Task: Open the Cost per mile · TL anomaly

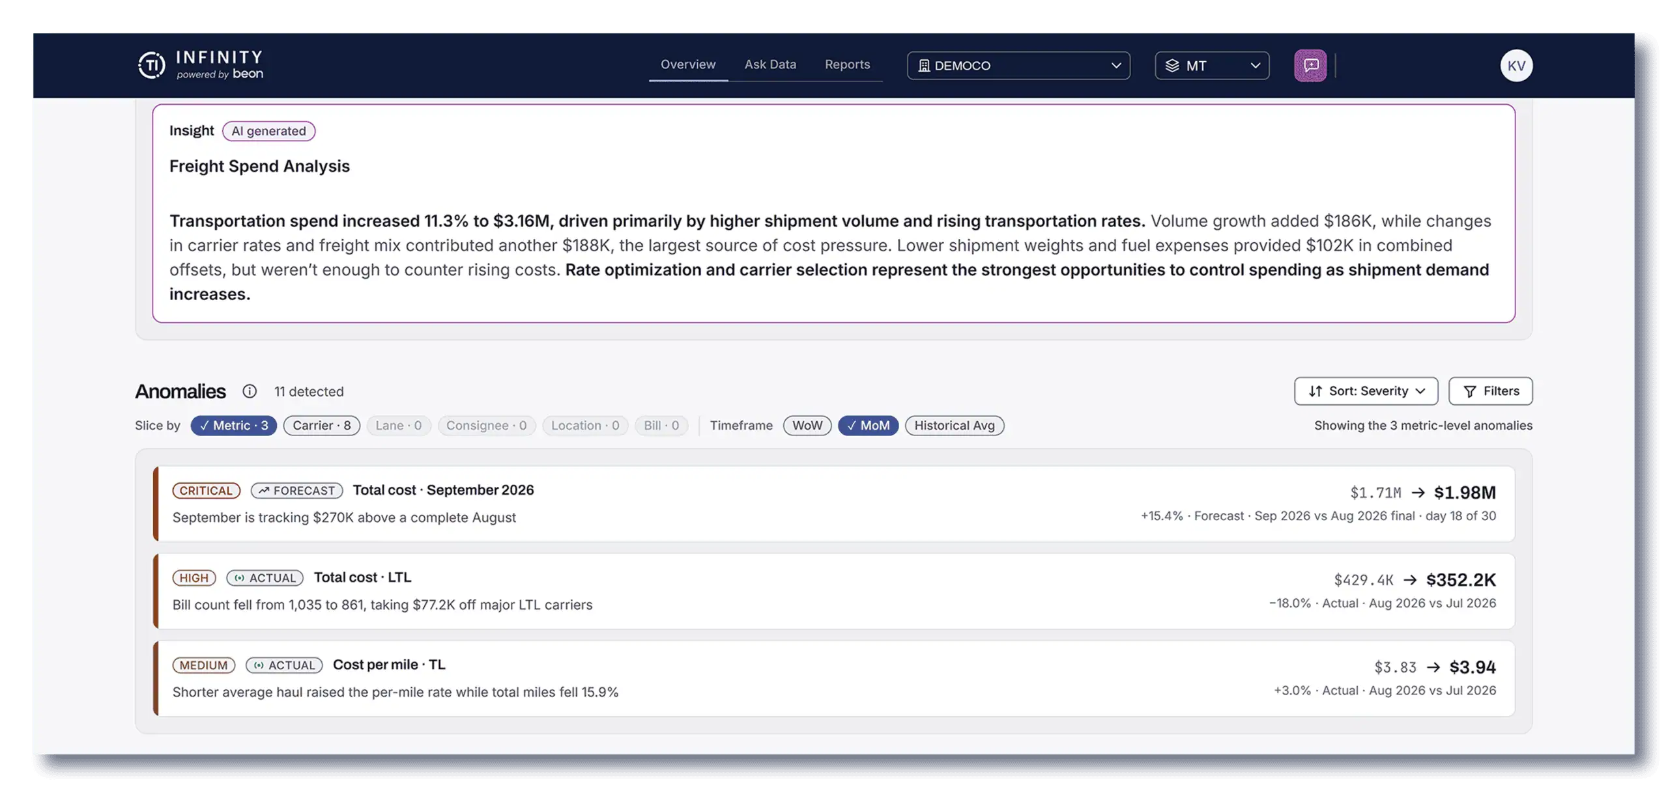Action: pos(833,678)
